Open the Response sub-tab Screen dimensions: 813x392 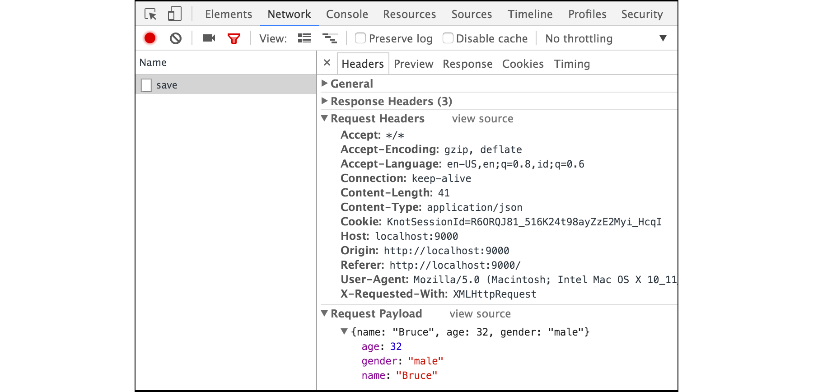click(x=467, y=64)
